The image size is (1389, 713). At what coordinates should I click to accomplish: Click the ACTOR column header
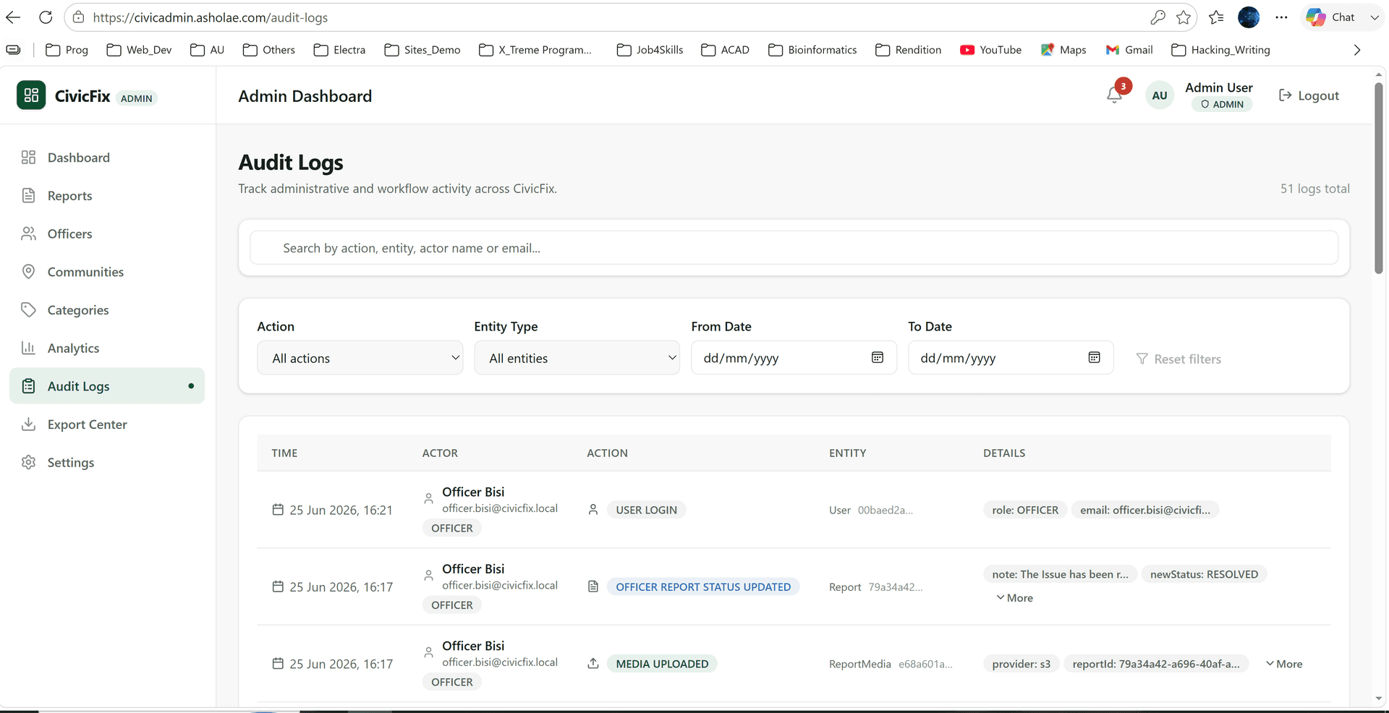tap(440, 453)
